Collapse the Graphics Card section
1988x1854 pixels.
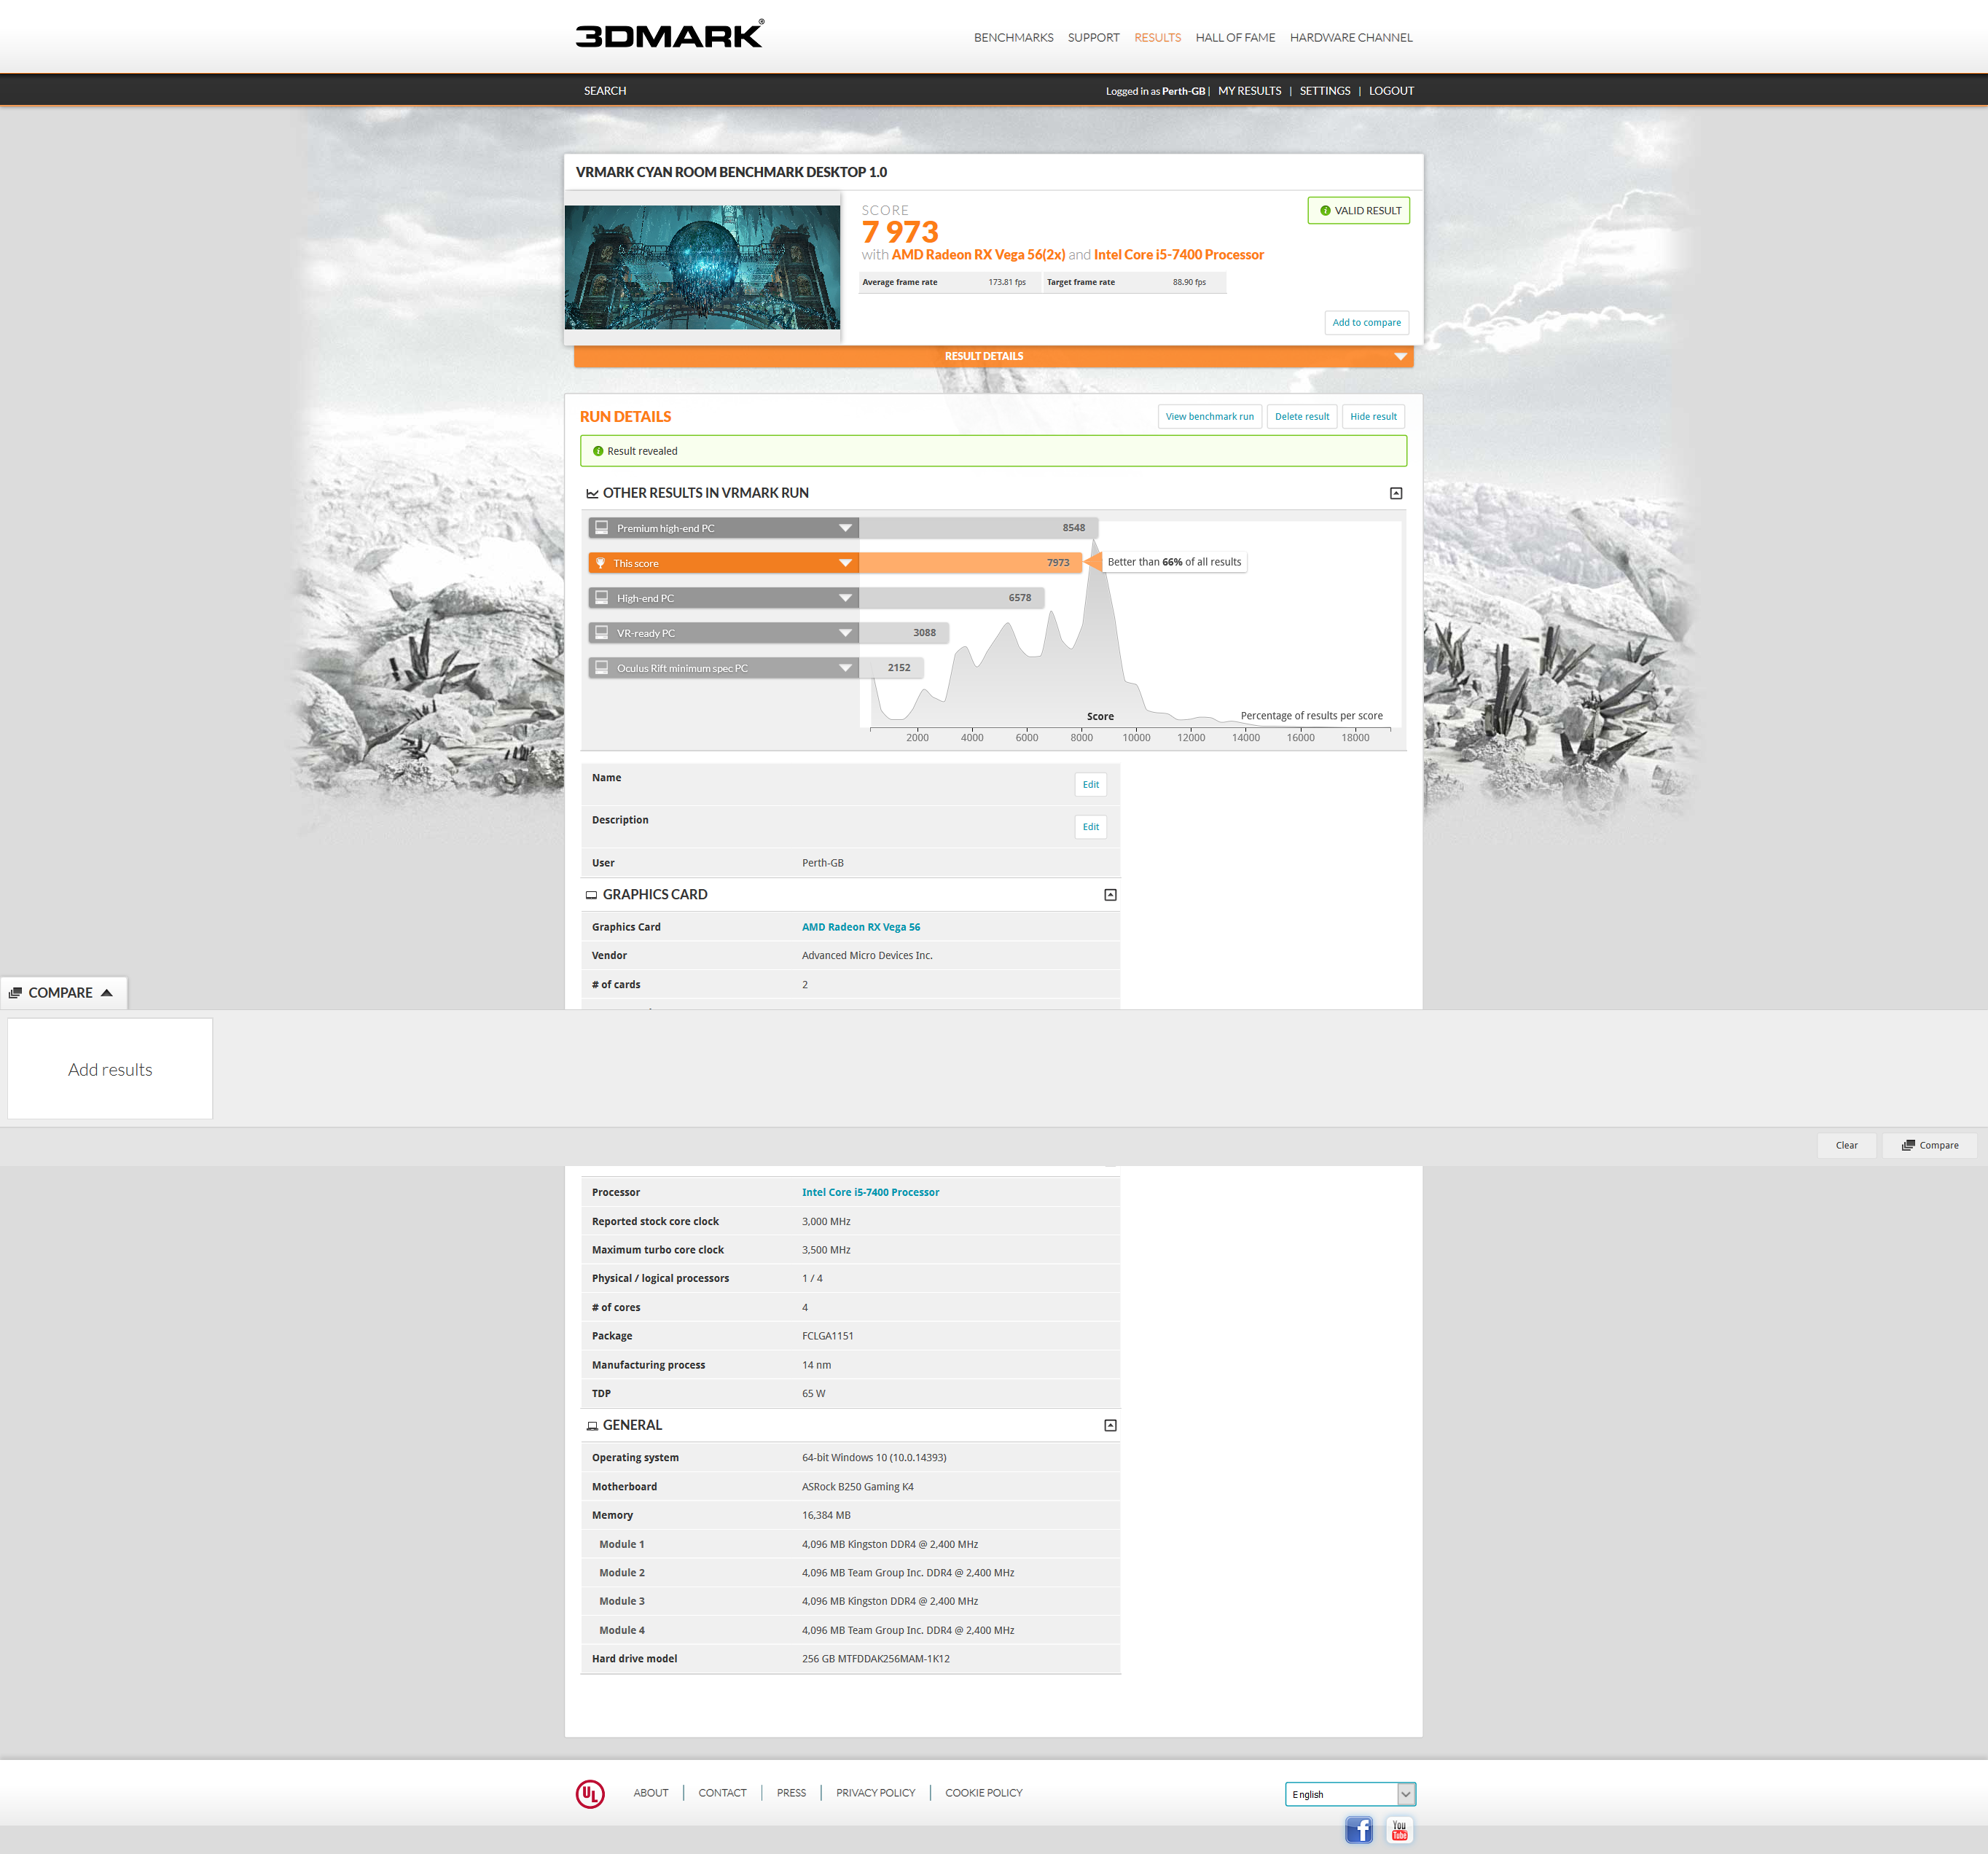tap(1110, 895)
